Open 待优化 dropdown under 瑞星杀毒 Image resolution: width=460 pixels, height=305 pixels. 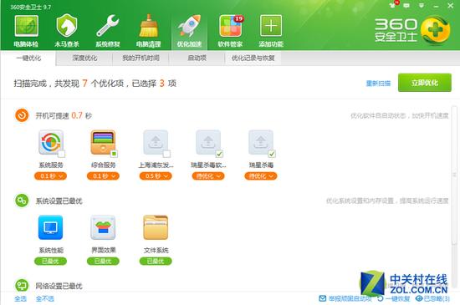[260, 176]
